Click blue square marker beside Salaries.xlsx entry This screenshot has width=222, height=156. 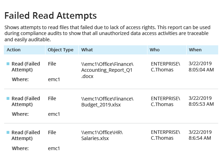point(8,132)
